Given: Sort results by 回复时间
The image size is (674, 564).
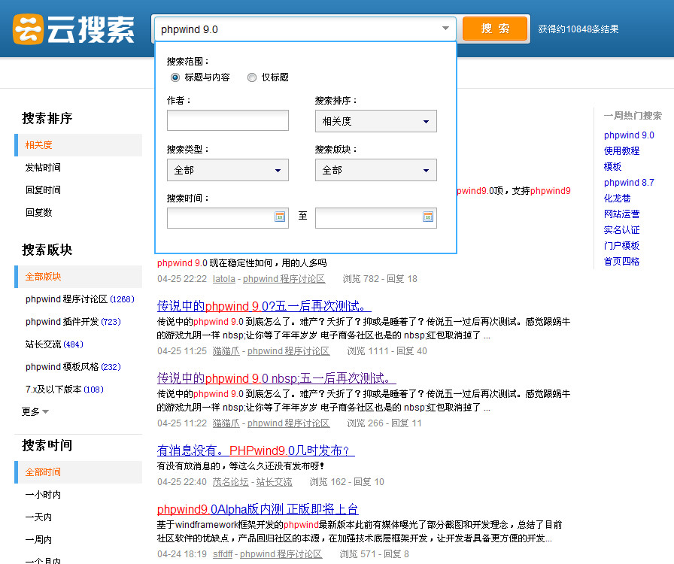Looking at the screenshot, I should point(43,190).
